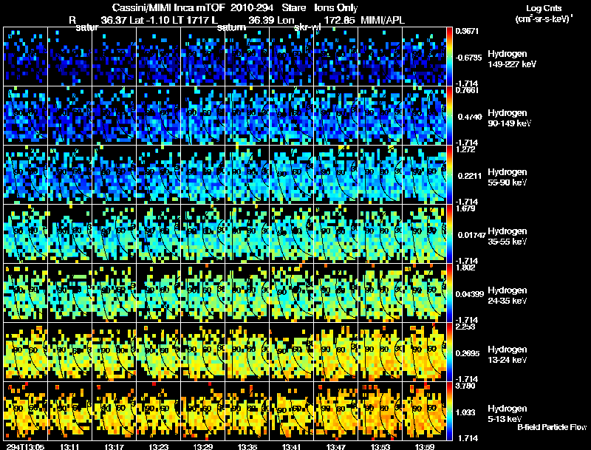
Task: Click the 13:53 time label
Action: pos(380,446)
